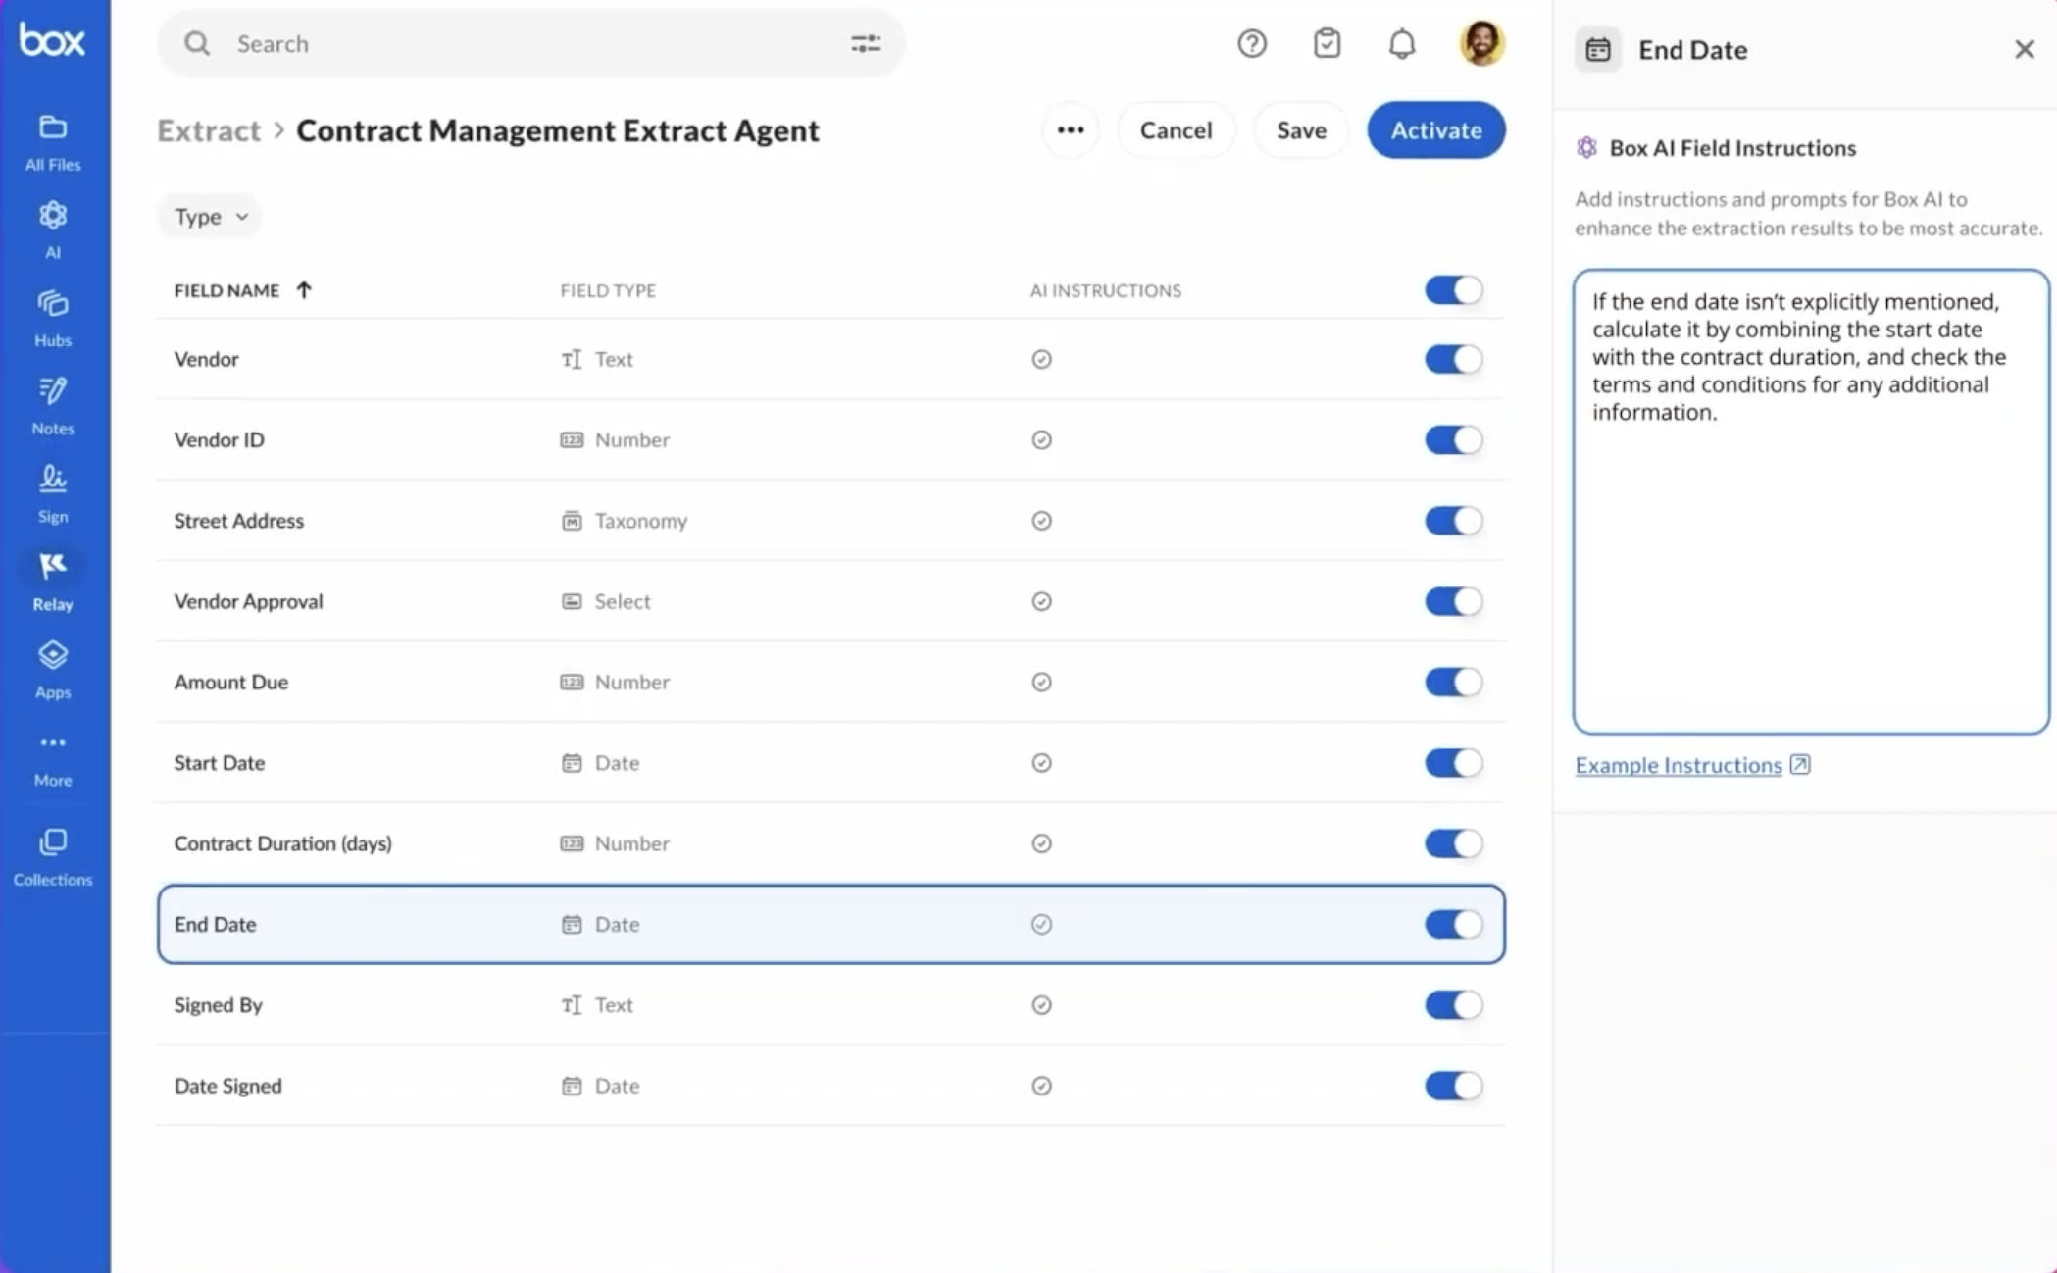Click the Cancel button
The height and width of the screenshot is (1273, 2057).
1176,130
